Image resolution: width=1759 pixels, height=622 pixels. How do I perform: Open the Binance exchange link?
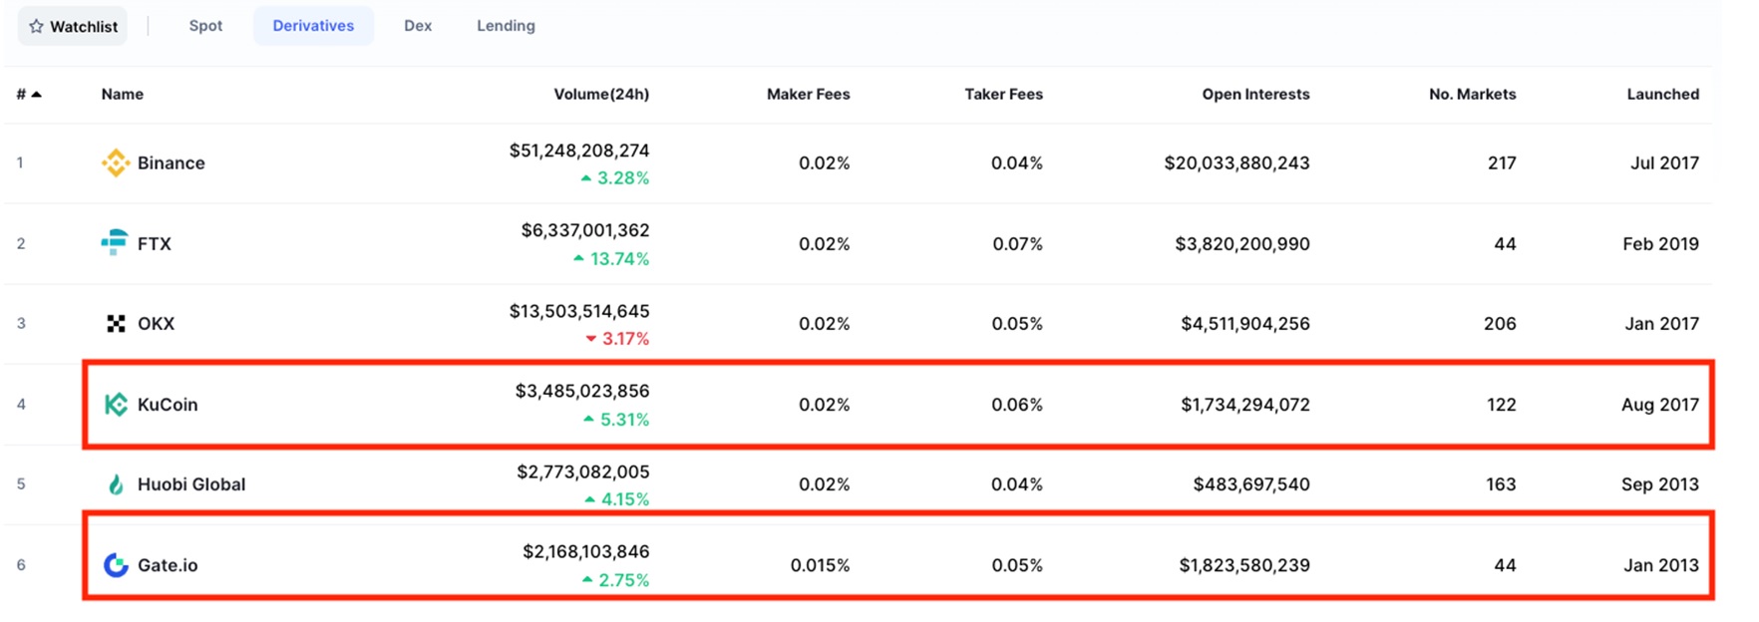click(x=172, y=163)
